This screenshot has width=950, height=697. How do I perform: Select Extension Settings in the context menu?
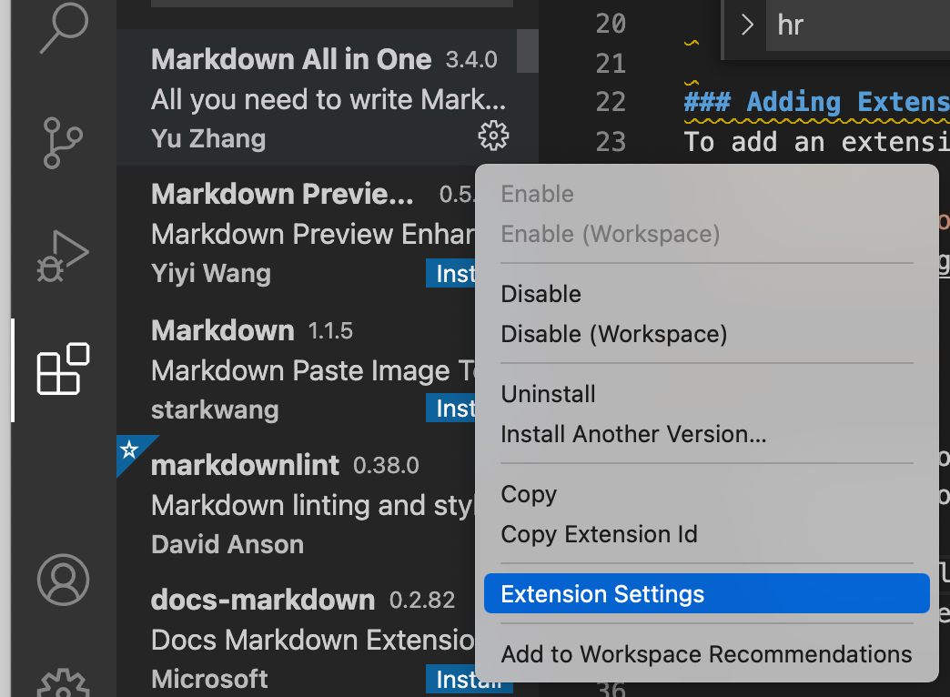(601, 593)
